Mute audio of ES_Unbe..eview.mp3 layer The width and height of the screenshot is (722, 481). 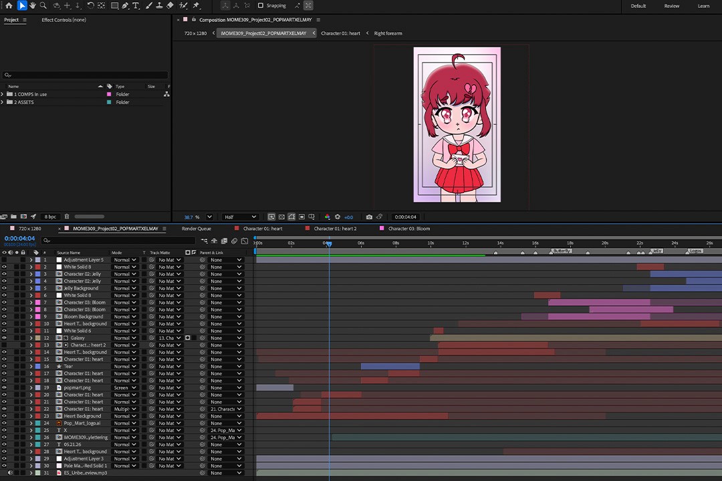click(10, 473)
